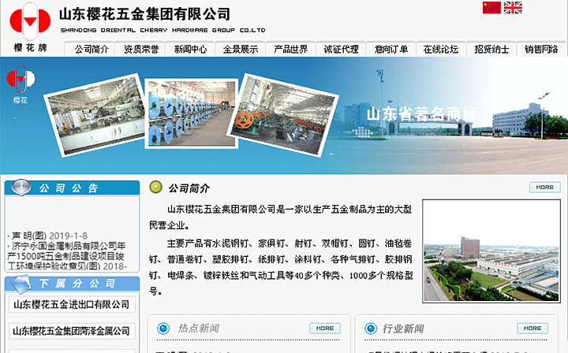Viewport: 568px width, 353px height.
Task: Open the 资质荣誉 navigation tab
Action: click(x=141, y=49)
